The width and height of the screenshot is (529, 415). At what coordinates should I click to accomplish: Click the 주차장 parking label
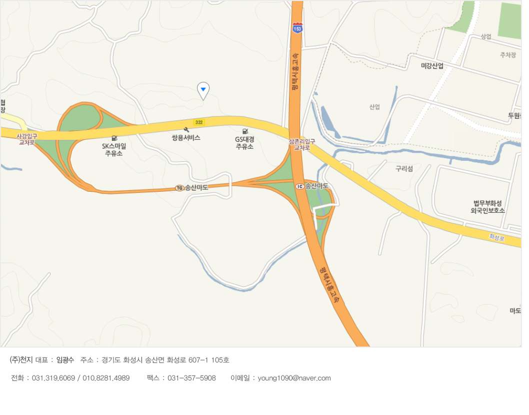point(507,54)
